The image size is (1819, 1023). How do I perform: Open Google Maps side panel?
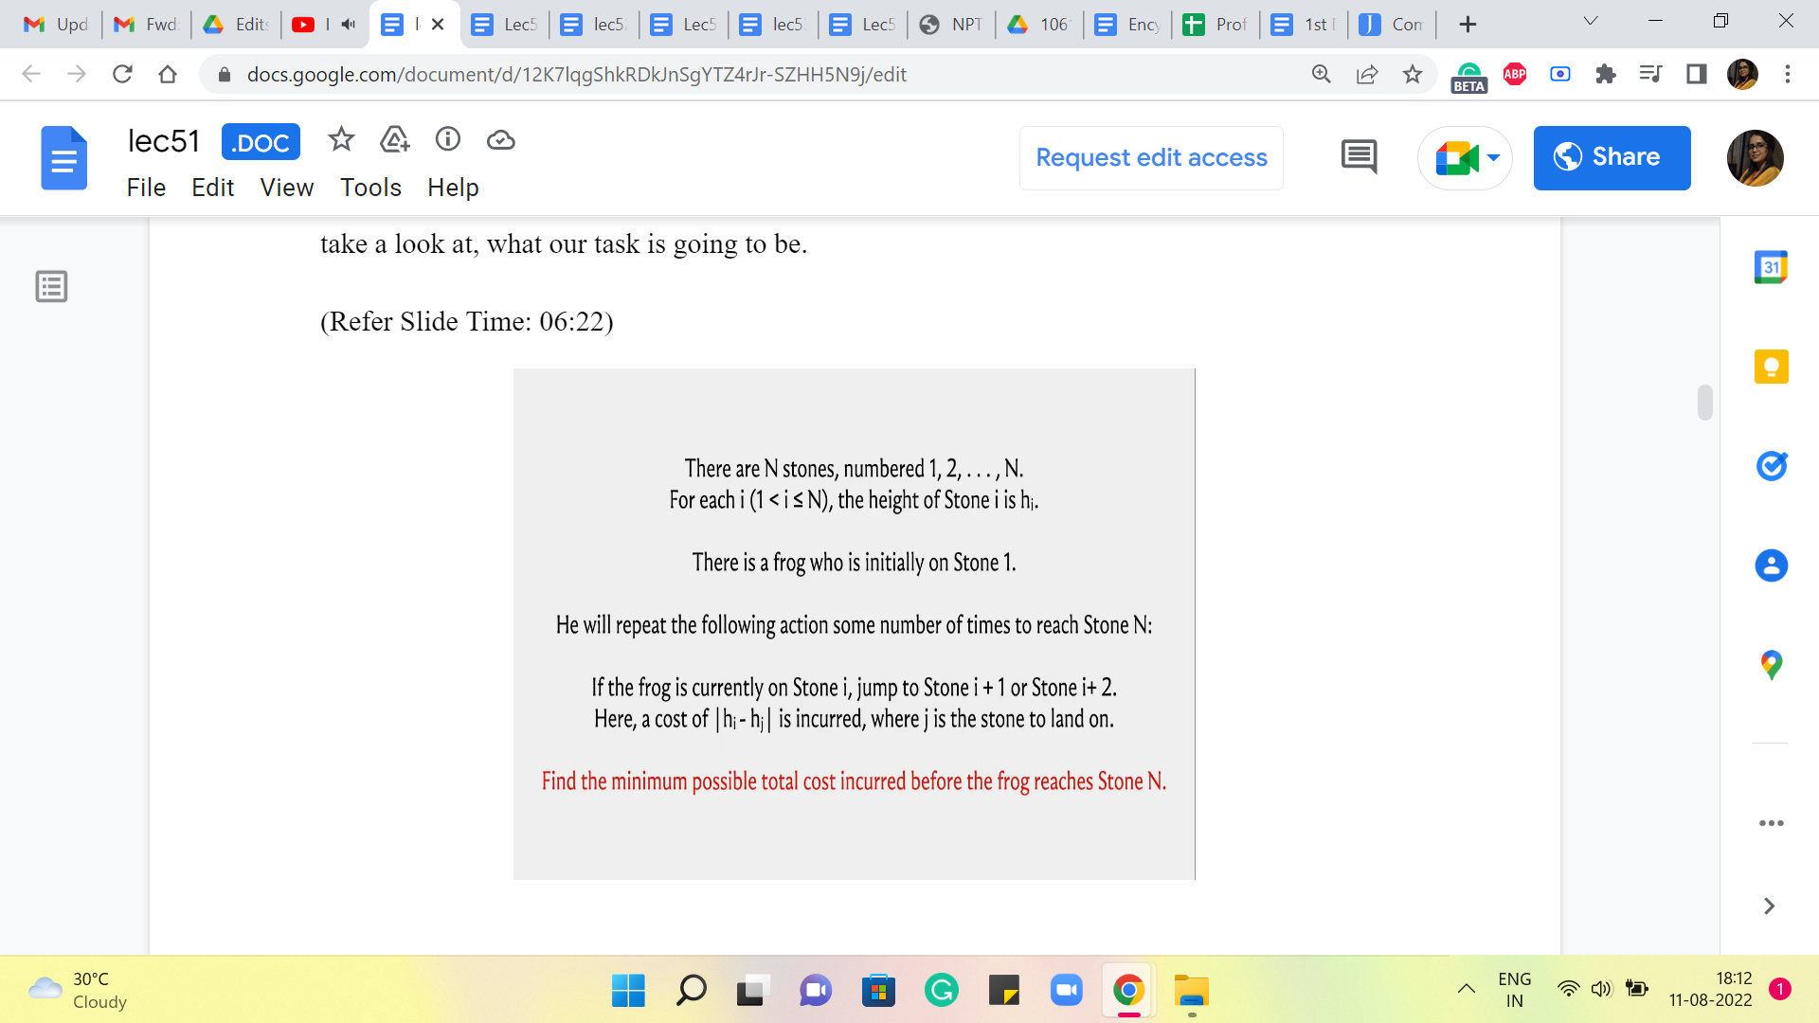1770,665
